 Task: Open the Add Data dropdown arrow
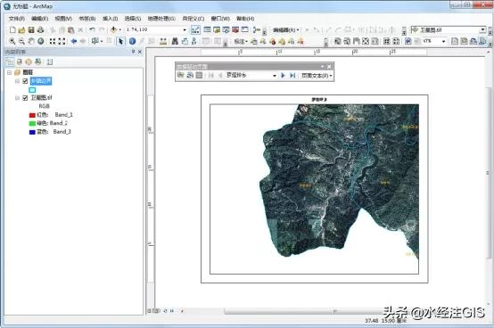119,30
